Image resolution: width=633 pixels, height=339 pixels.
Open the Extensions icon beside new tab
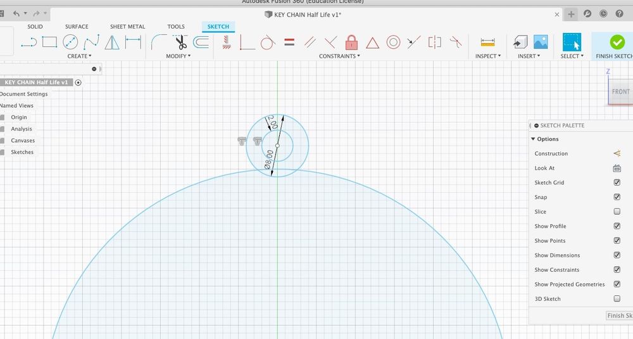coord(587,14)
